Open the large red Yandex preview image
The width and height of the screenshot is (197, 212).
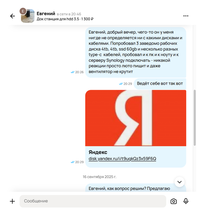coord(136,118)
